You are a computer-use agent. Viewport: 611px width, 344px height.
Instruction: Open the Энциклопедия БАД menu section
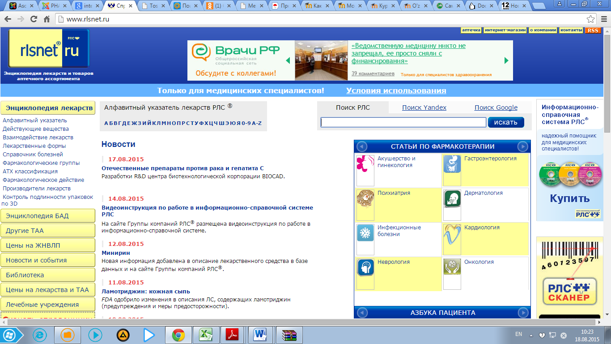click(x=48, y=216)
